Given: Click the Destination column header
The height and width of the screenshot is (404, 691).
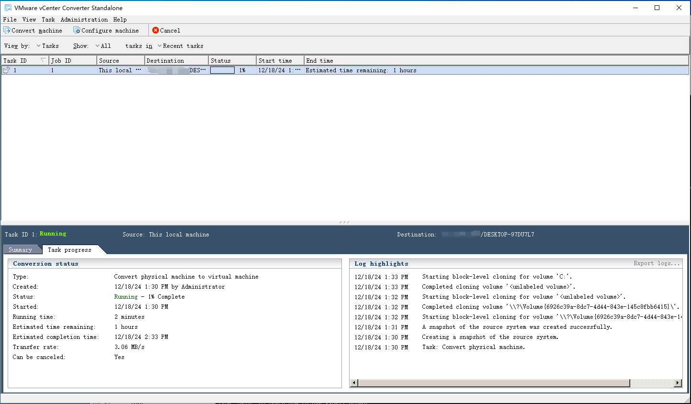Looking at the screenshot, I should point(177,60).
